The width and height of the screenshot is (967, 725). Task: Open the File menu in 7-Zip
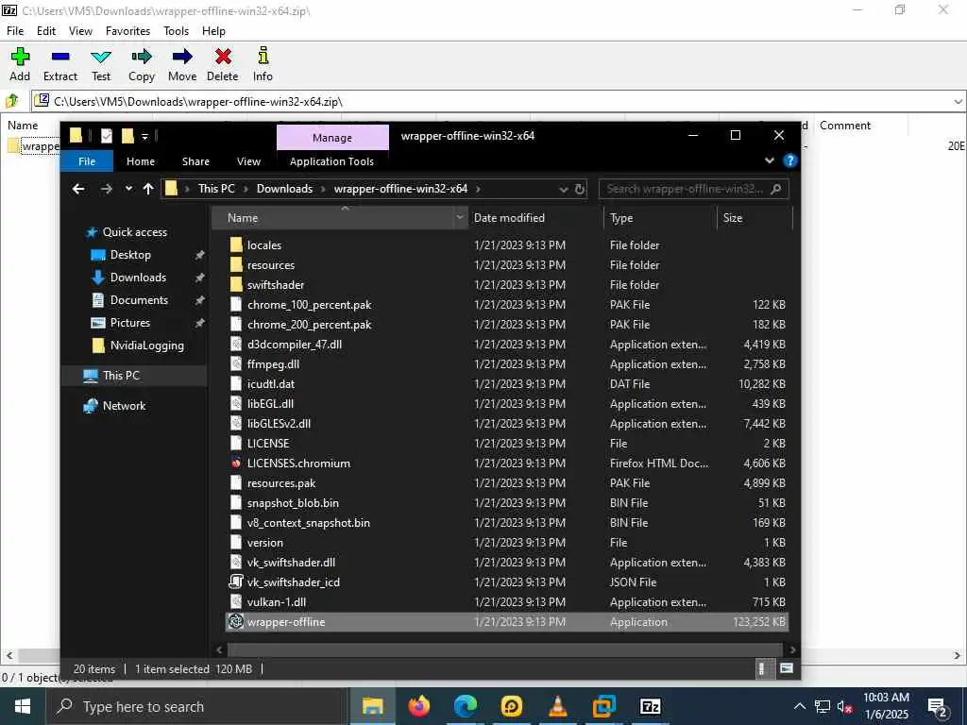(15, 31)
